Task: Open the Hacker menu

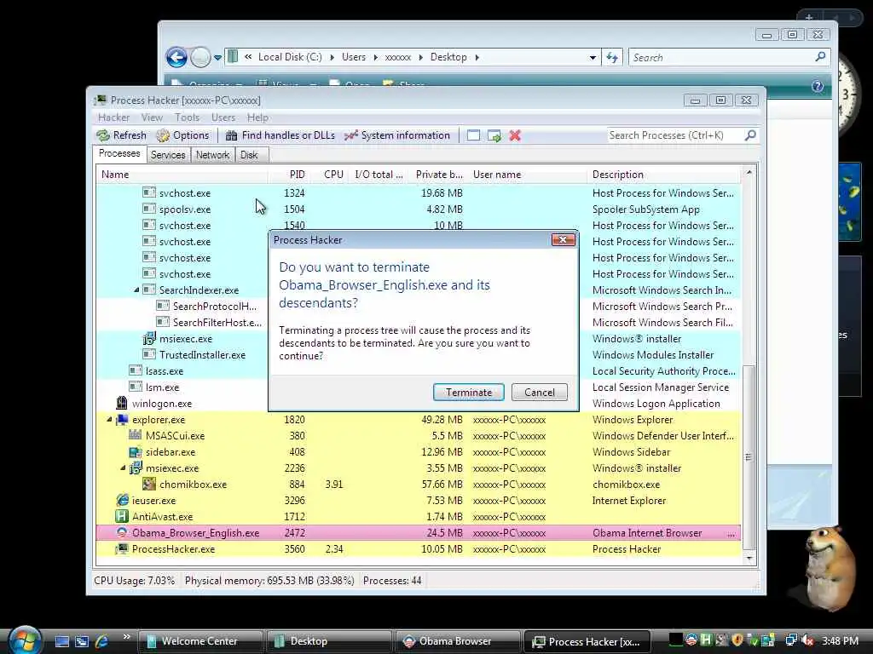Action: tap(113, 118)
